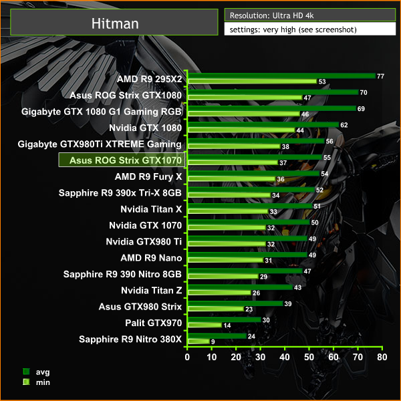Click min value 14 for Palit GTX970

(x=227, y=325)
